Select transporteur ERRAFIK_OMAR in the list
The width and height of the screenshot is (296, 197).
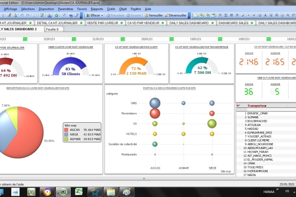257,113
